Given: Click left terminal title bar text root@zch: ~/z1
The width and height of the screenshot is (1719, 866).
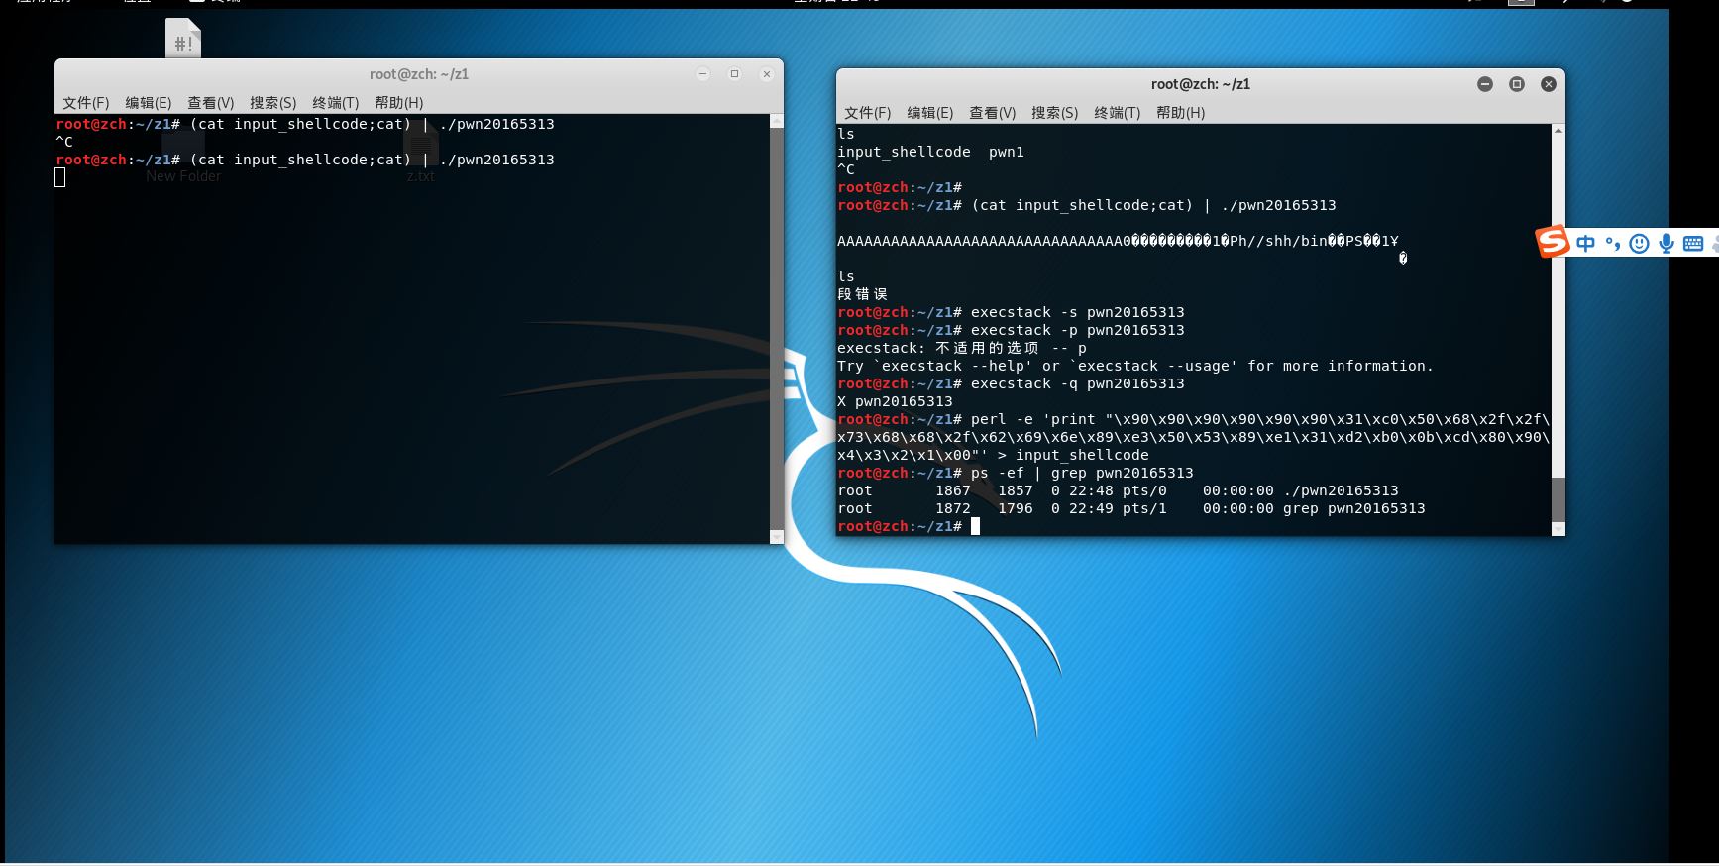Looking at the screenshot, I should [419, 74].
